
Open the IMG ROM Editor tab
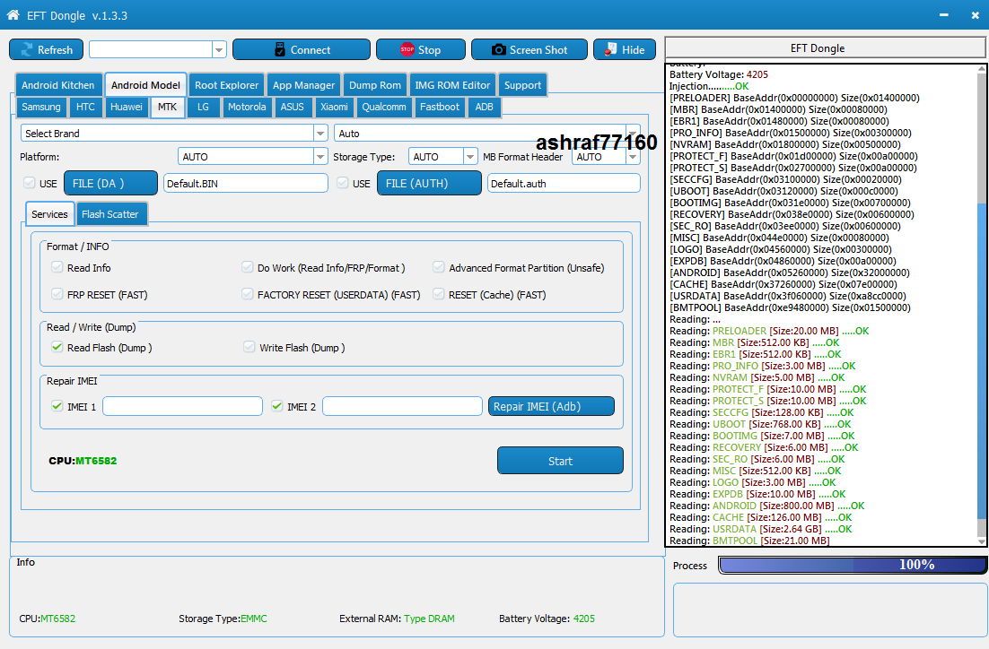[x=452, y=85]
